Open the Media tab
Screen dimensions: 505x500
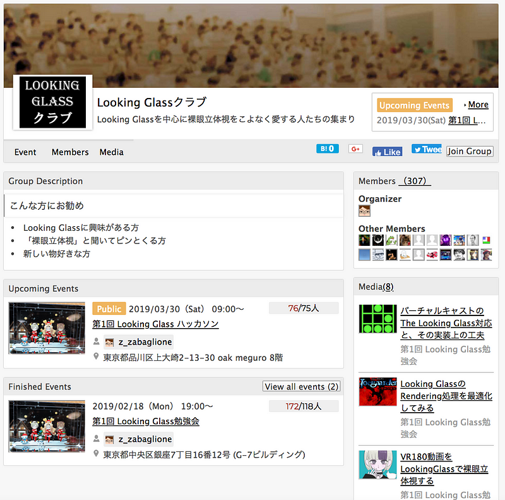(112, 152)
